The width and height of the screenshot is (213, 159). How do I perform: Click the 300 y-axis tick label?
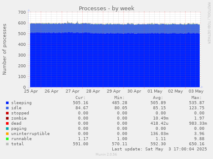pyautogui.click(x=22, y=55)
